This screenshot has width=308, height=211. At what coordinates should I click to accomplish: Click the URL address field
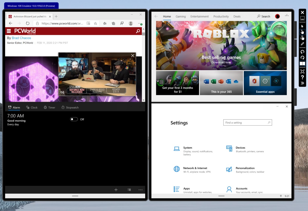[62, 23]
